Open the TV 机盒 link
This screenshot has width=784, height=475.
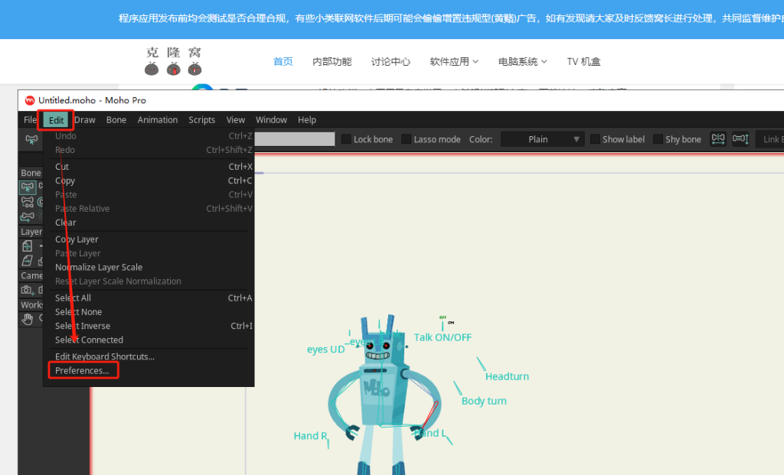[x=583, y=61]
